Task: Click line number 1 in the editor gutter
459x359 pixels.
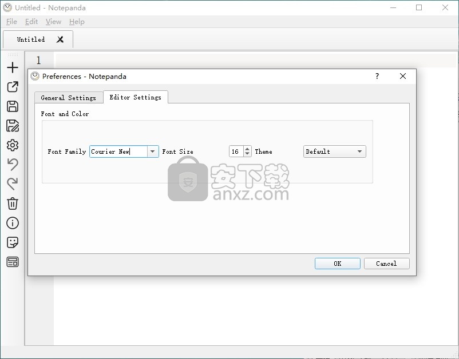Action: pos(39,60)
